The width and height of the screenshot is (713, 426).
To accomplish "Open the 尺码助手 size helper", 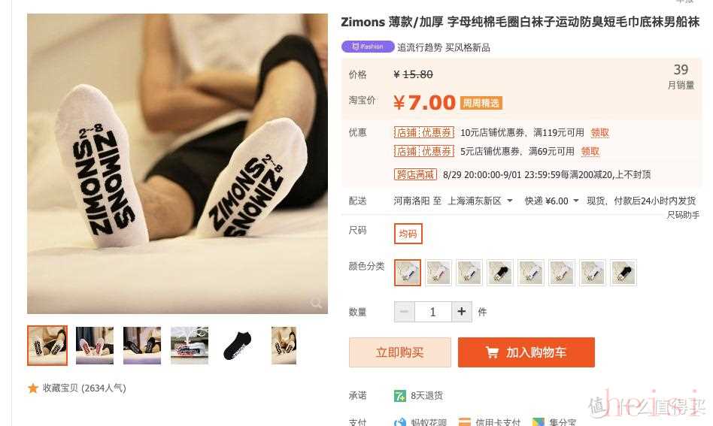I will click(683, 215).
